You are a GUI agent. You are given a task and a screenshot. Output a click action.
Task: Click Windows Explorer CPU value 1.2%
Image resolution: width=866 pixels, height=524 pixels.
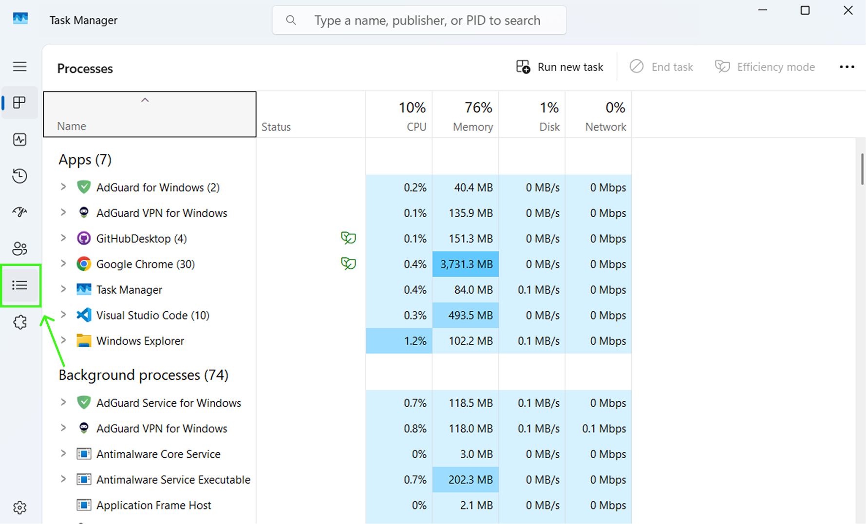[x=399, y=340]
